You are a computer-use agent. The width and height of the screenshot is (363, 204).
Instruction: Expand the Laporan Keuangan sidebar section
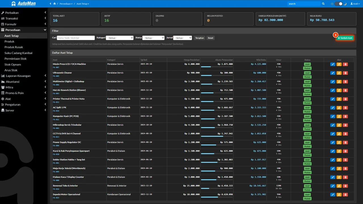click(x=24, y=76)
